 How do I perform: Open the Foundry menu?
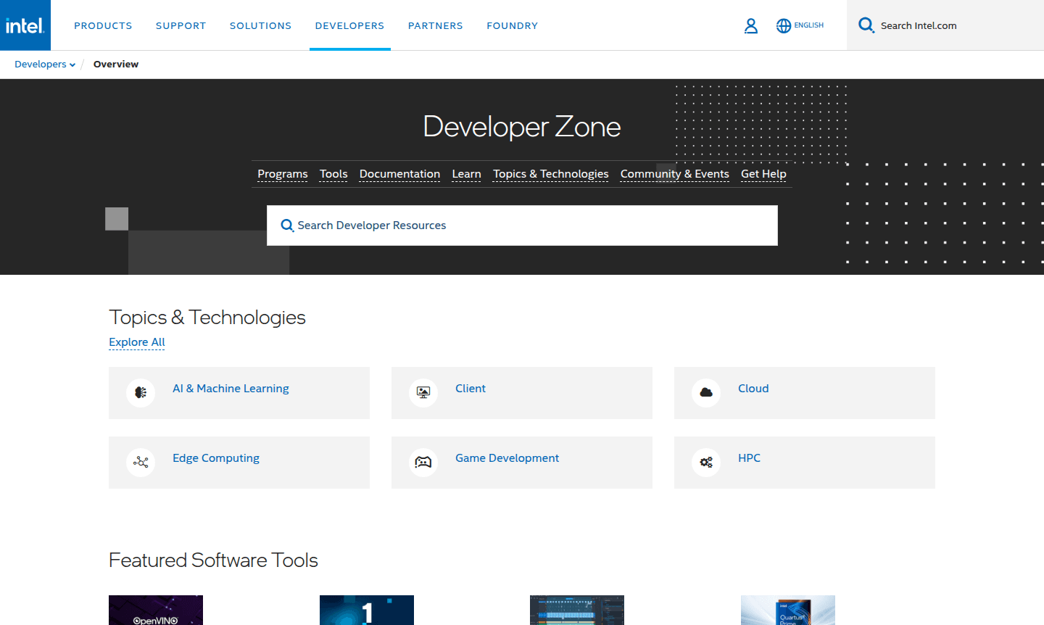pyautogui.click(x=512, y=26)
